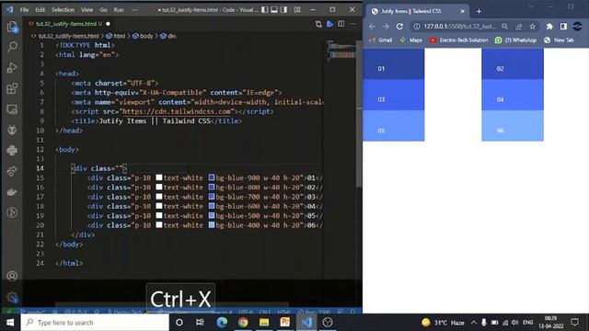The image size is (589, 331).
Task: Open the Search view in the activity bar
Action: click(12, 47)
